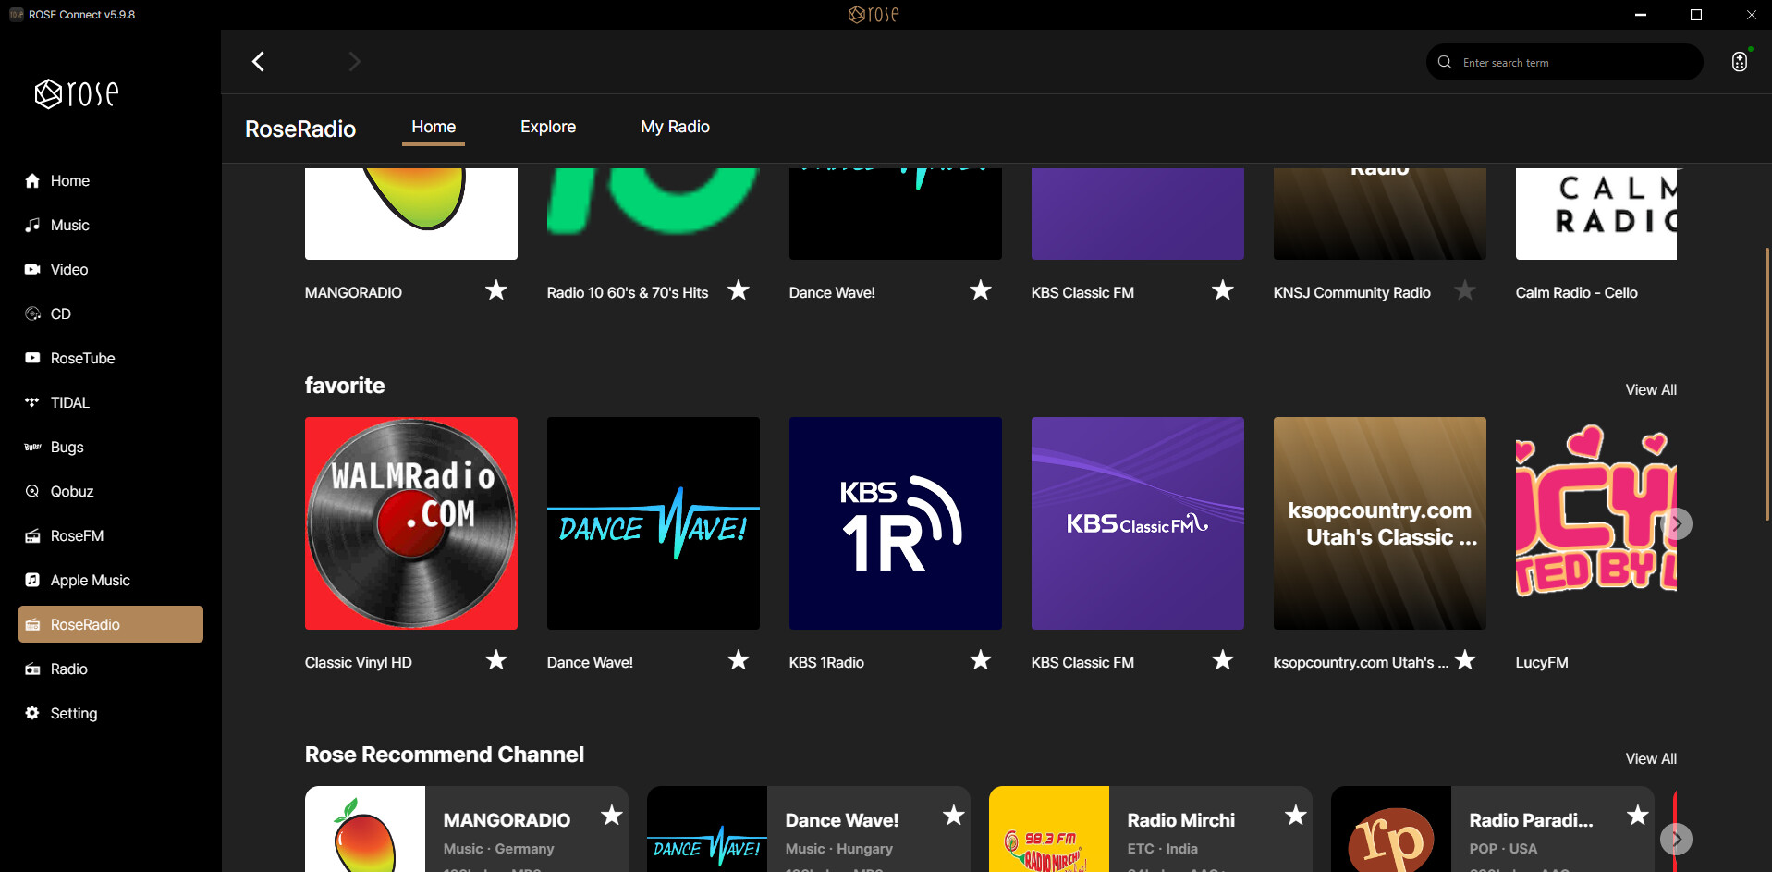Screen dimensions: 1772x872
Task: Go forward with the right arrow
Action: coord(354,62)
